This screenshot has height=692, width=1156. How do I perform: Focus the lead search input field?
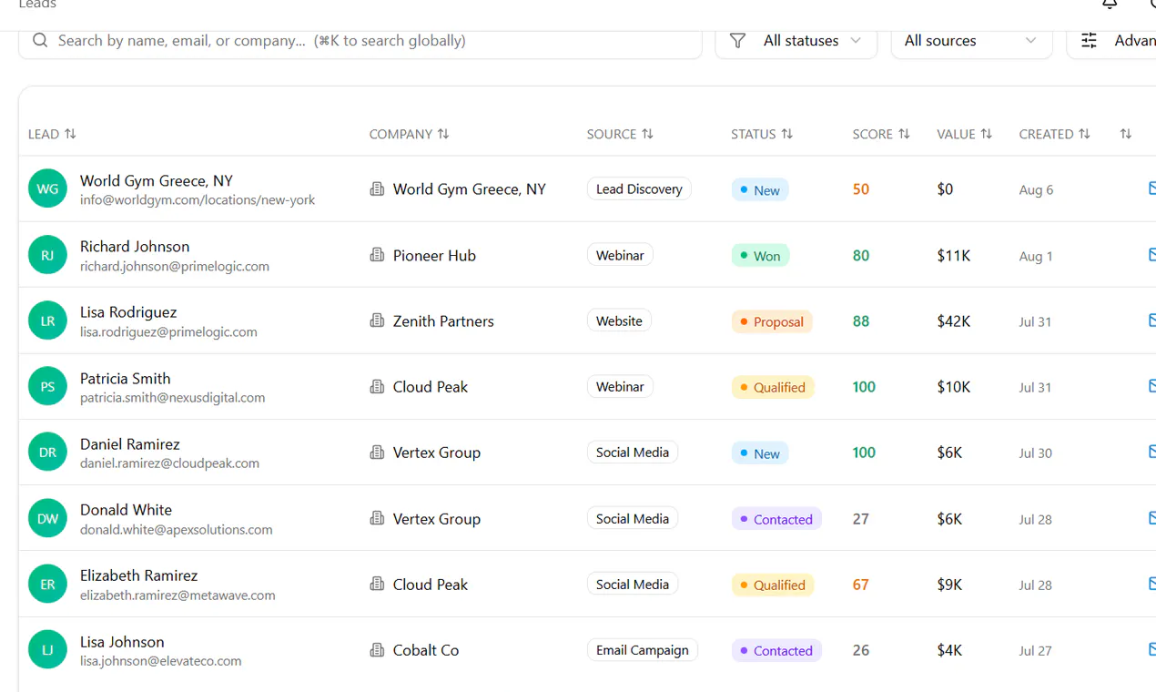(360, 41)
